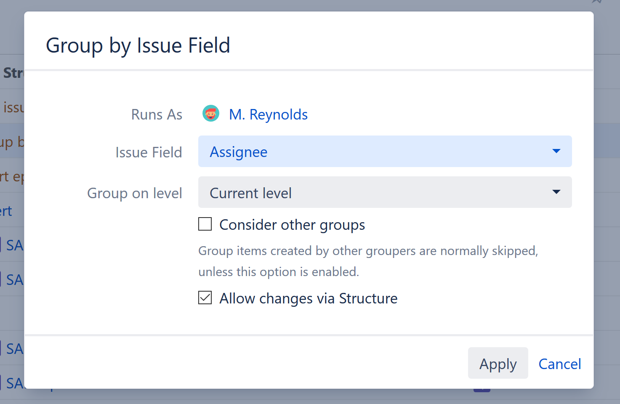Screen dimensions: 620x404
Task: Enable the Consider other groups checkbox
Action: (205, 224)
